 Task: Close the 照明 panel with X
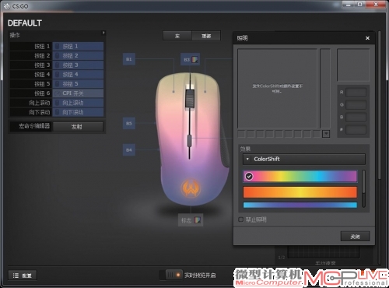367,38
